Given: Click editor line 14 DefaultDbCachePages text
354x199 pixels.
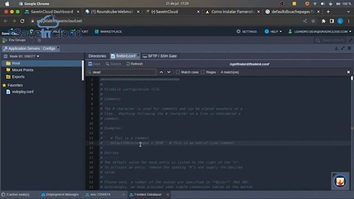Looking at the screenshot, I should point(129,143).
